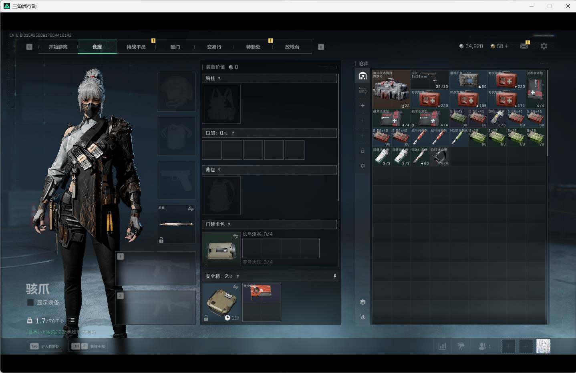Open the 部门 tab

(175, 47)
